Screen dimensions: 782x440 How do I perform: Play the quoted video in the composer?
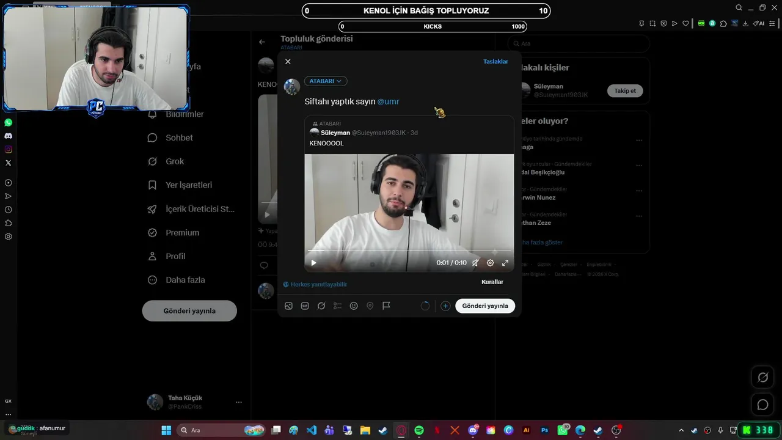click(313, 263)
